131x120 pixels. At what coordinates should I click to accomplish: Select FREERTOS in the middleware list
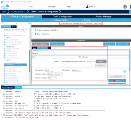click(x=10, y=46)
